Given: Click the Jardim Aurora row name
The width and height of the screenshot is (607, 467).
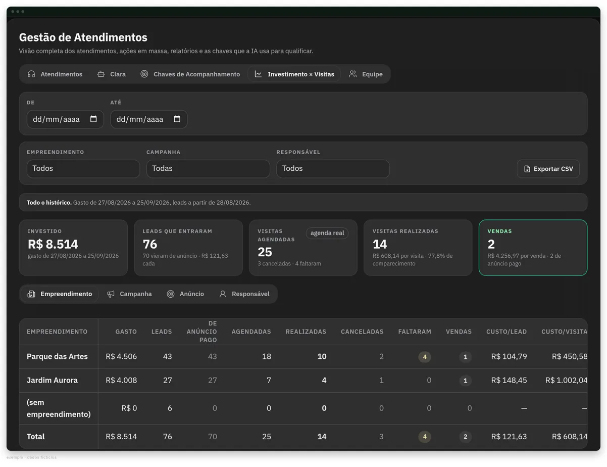Looking at the screenshot, I should coord(52,381).
